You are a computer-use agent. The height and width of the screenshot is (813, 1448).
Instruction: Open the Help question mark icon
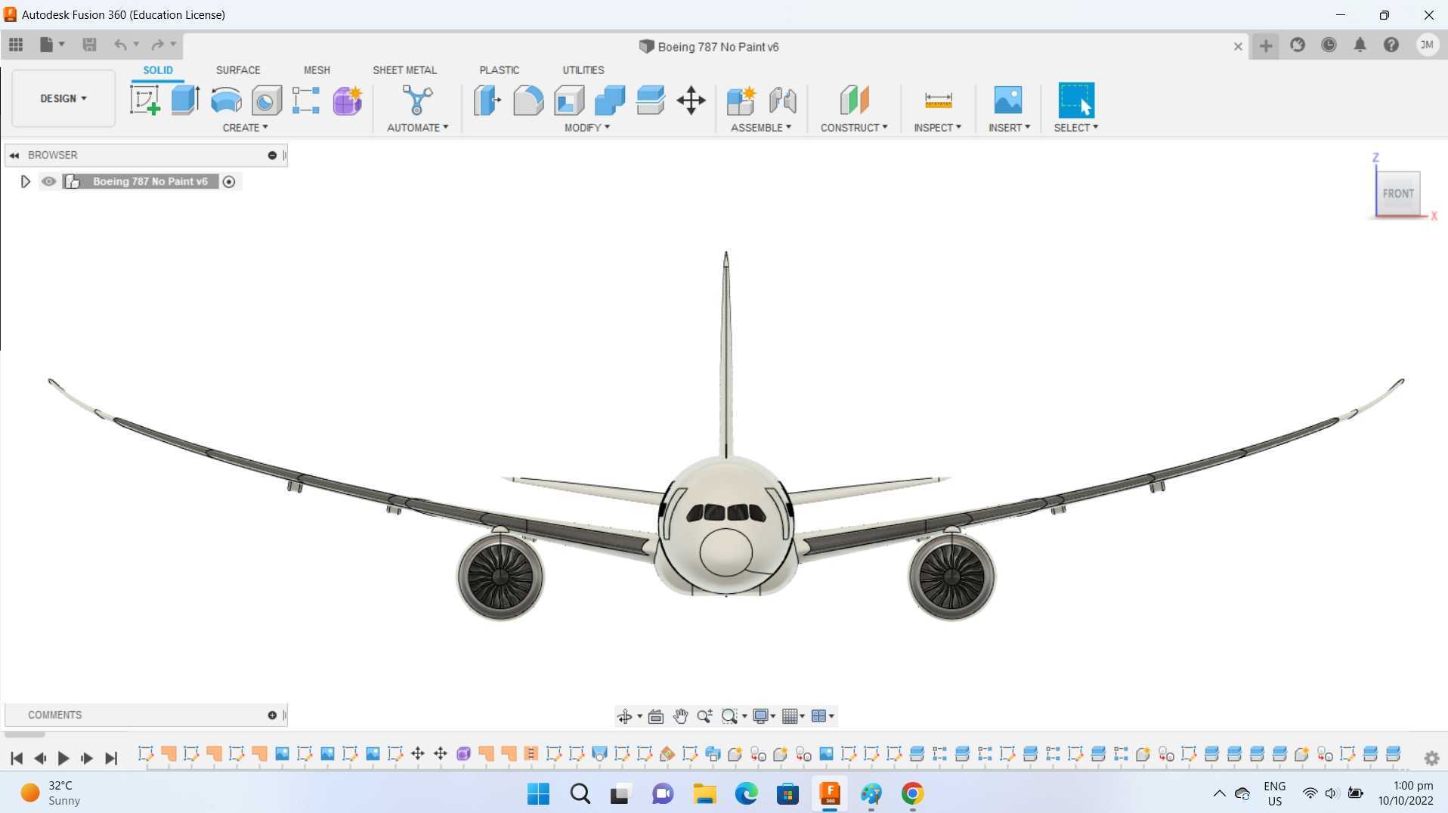(x=1391, y=45)
